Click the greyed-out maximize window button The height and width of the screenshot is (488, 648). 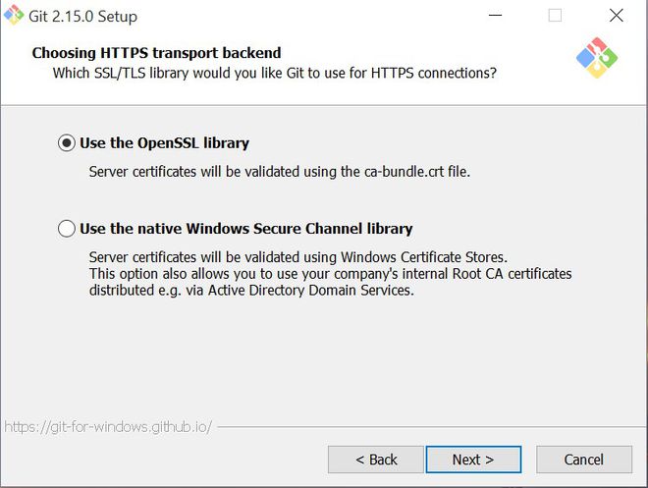[555, 16]
